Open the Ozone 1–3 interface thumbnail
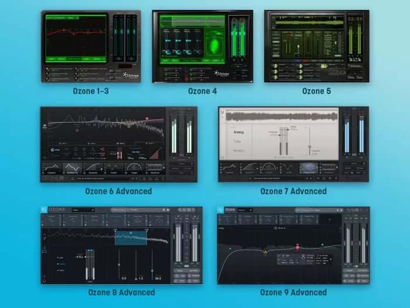Viewport: 410px width, 308px height. [91, 46]
